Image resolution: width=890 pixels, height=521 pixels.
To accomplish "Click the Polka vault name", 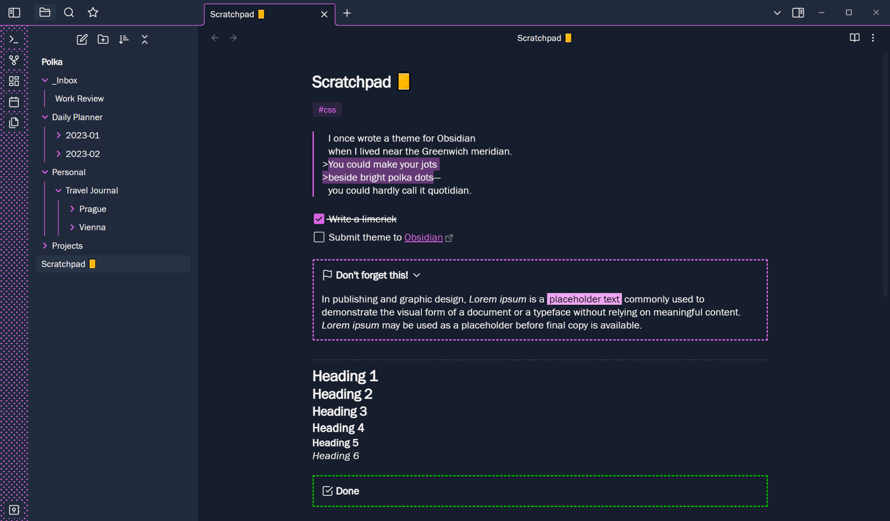I will tap(52, 62).
